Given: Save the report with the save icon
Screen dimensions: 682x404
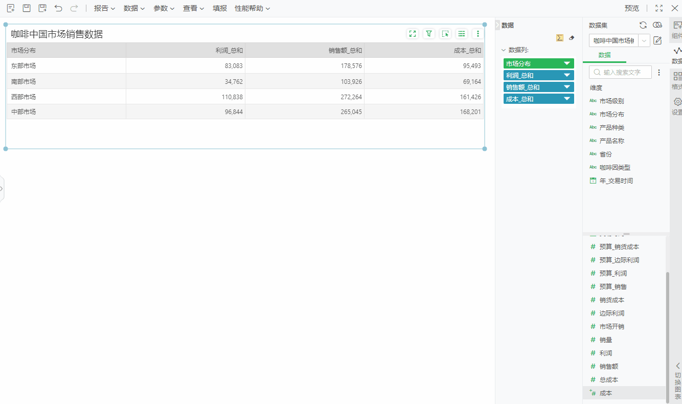Looking at the screenshot, I should [27, 8].
